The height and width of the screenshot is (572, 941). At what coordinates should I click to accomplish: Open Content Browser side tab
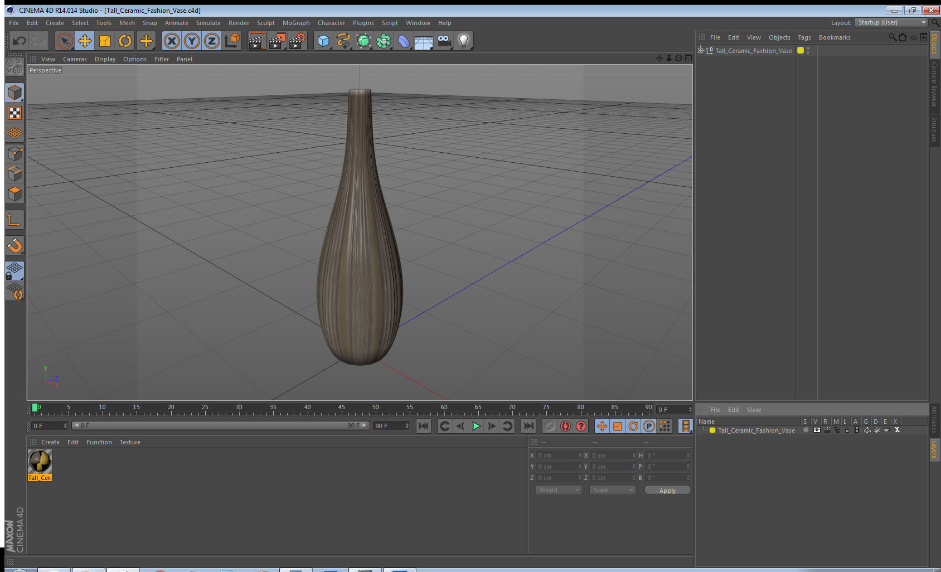coord(934,84)
